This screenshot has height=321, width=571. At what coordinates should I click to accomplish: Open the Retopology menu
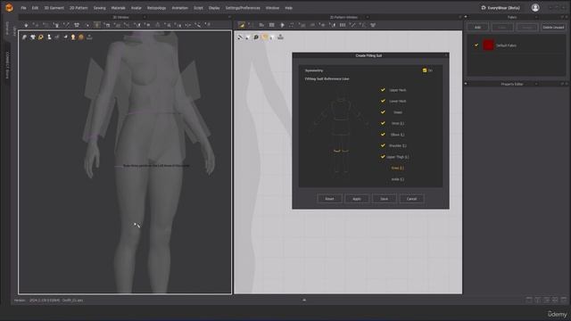pos(157,8)
